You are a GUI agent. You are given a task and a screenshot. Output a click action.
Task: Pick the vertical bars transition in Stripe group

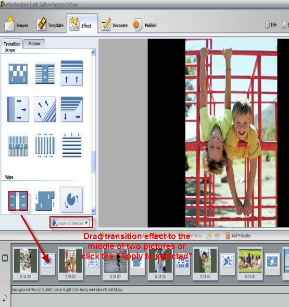click(45, 145)
